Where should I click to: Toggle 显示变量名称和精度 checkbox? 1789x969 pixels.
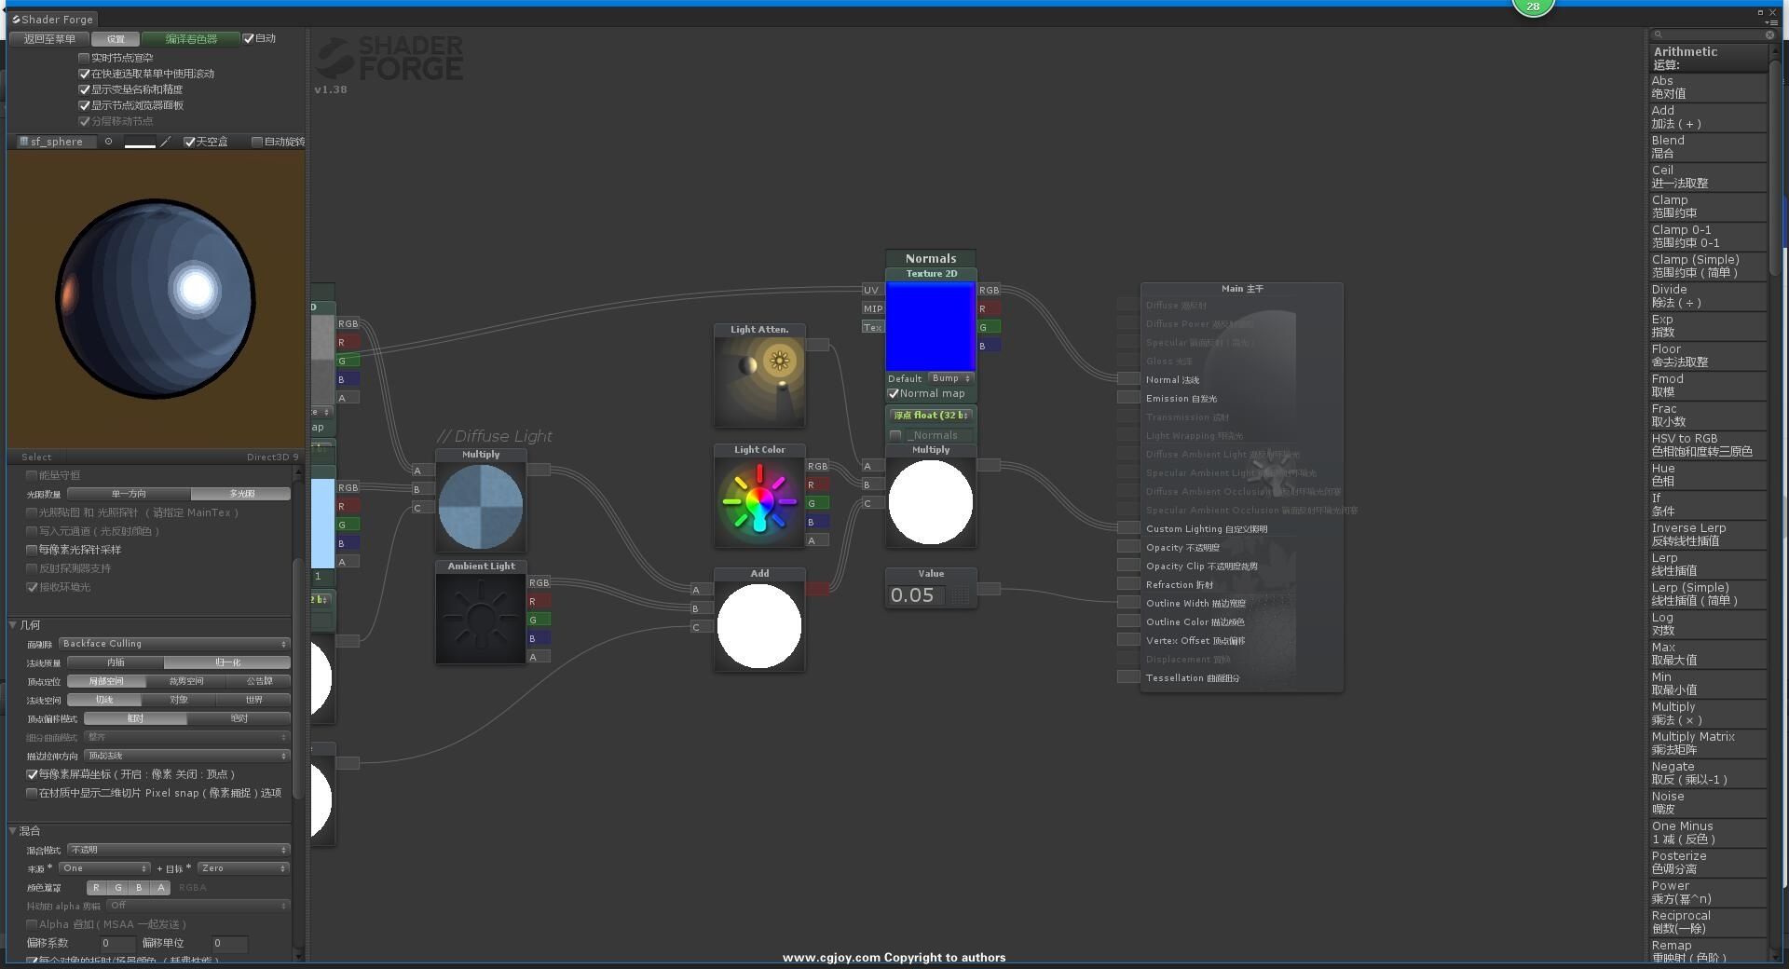(x=84, y=89)
